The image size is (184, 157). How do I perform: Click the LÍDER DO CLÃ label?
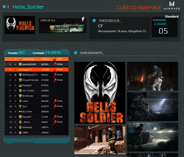click(48, 20)
